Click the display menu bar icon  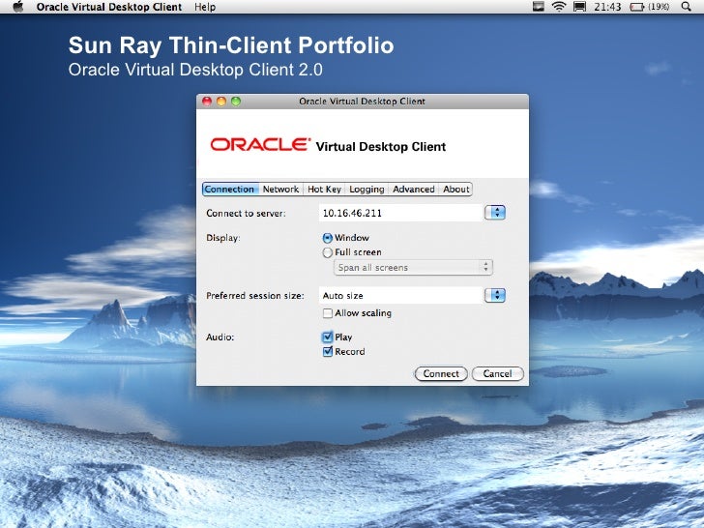(579, 7)
